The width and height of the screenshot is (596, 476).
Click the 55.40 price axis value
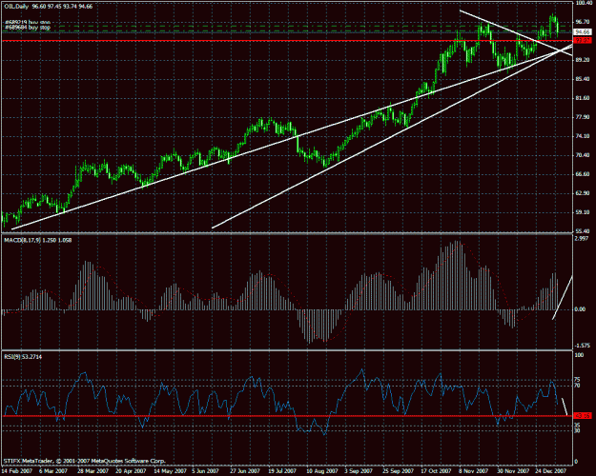coord(583,230)
